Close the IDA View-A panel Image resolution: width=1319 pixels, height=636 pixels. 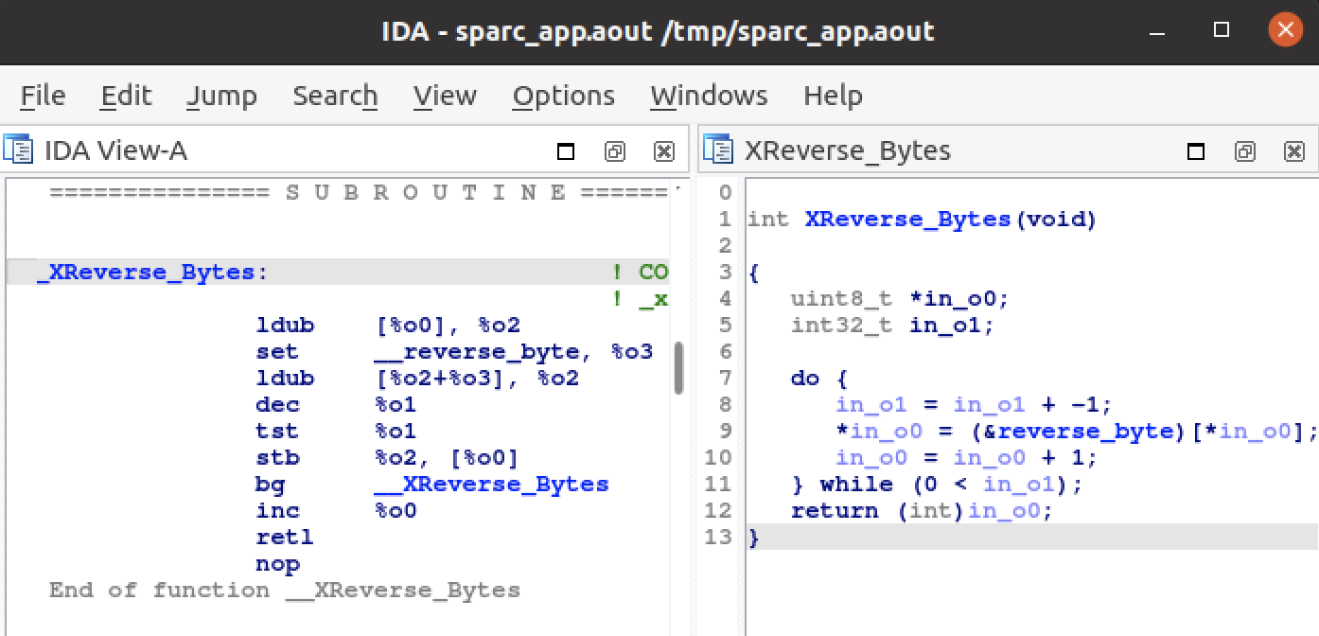(x=664, y=151)
